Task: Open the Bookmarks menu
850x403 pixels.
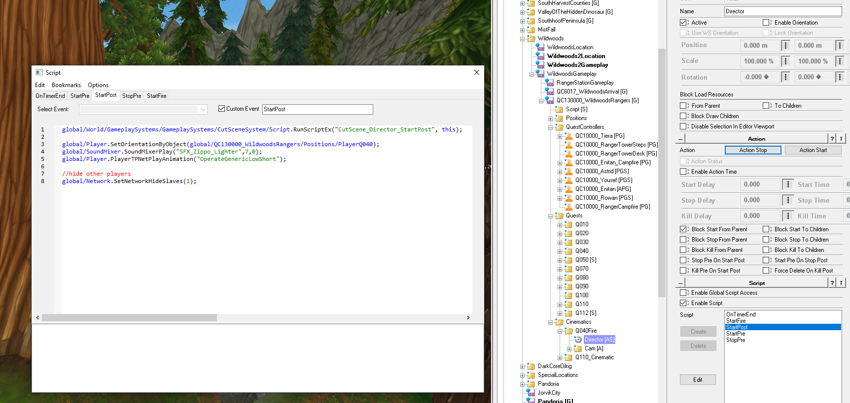Action: click(66, 85)
